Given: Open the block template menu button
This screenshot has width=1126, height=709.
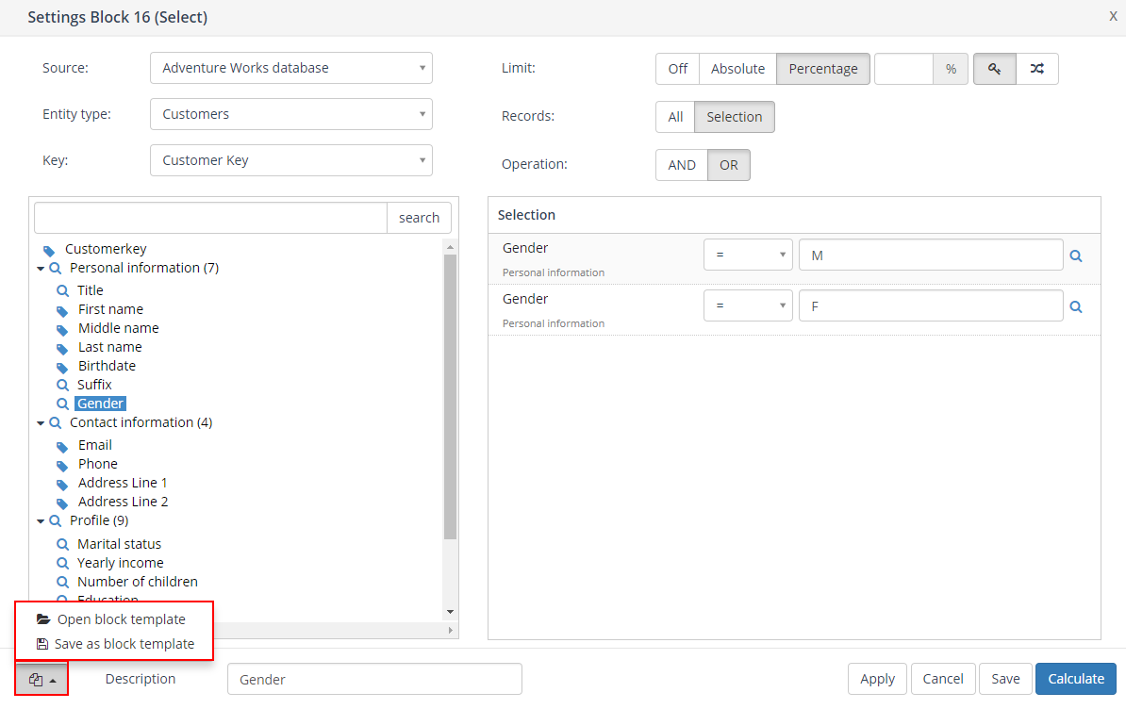Looking at the screenshot, I should 41,679.
